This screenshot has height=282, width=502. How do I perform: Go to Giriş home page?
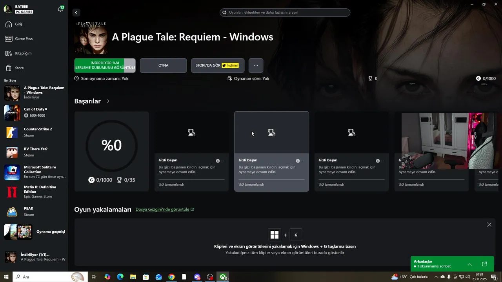19,24
